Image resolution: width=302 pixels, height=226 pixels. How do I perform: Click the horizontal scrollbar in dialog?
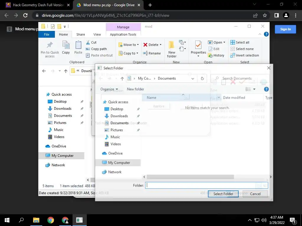190,177
